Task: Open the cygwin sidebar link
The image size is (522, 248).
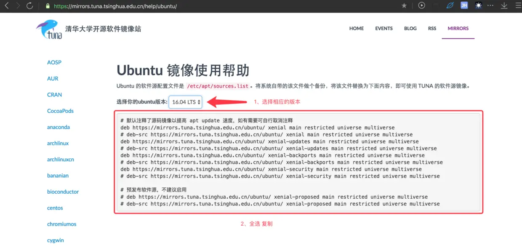Action: (55, 240)
